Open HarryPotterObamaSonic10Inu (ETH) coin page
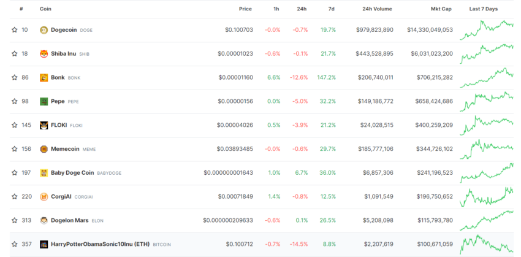 pos(101,244)
